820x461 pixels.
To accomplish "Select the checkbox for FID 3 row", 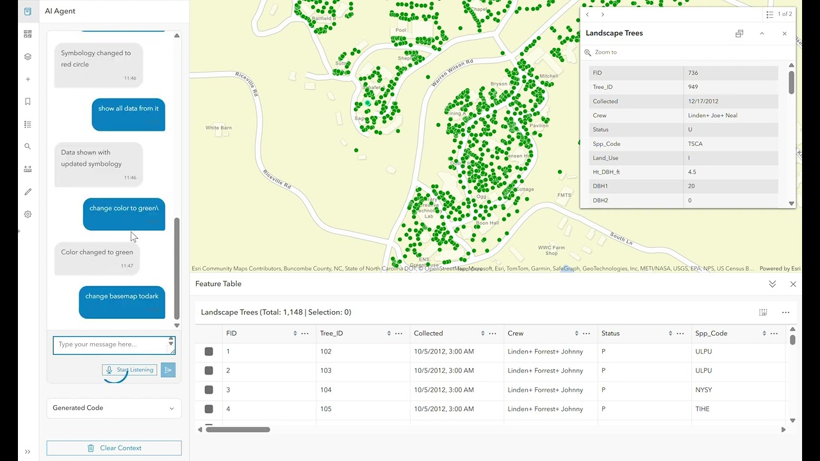I will point(209,390).
